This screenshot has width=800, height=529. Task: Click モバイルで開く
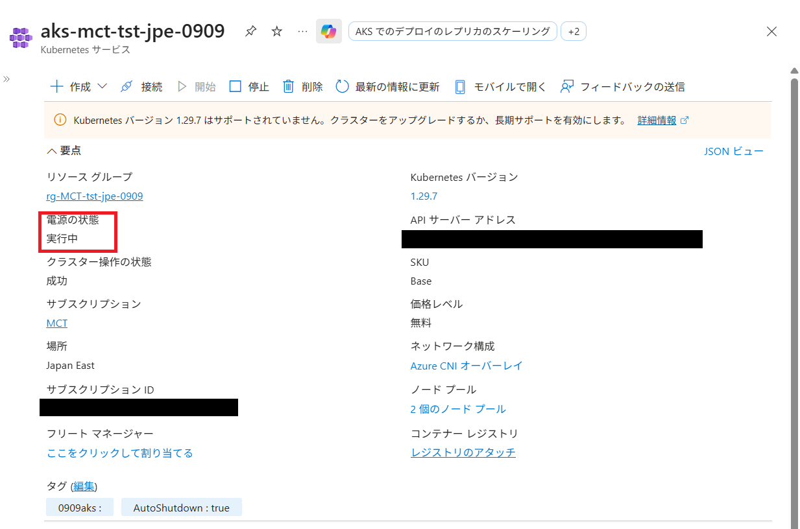click(x=500, y=87)
